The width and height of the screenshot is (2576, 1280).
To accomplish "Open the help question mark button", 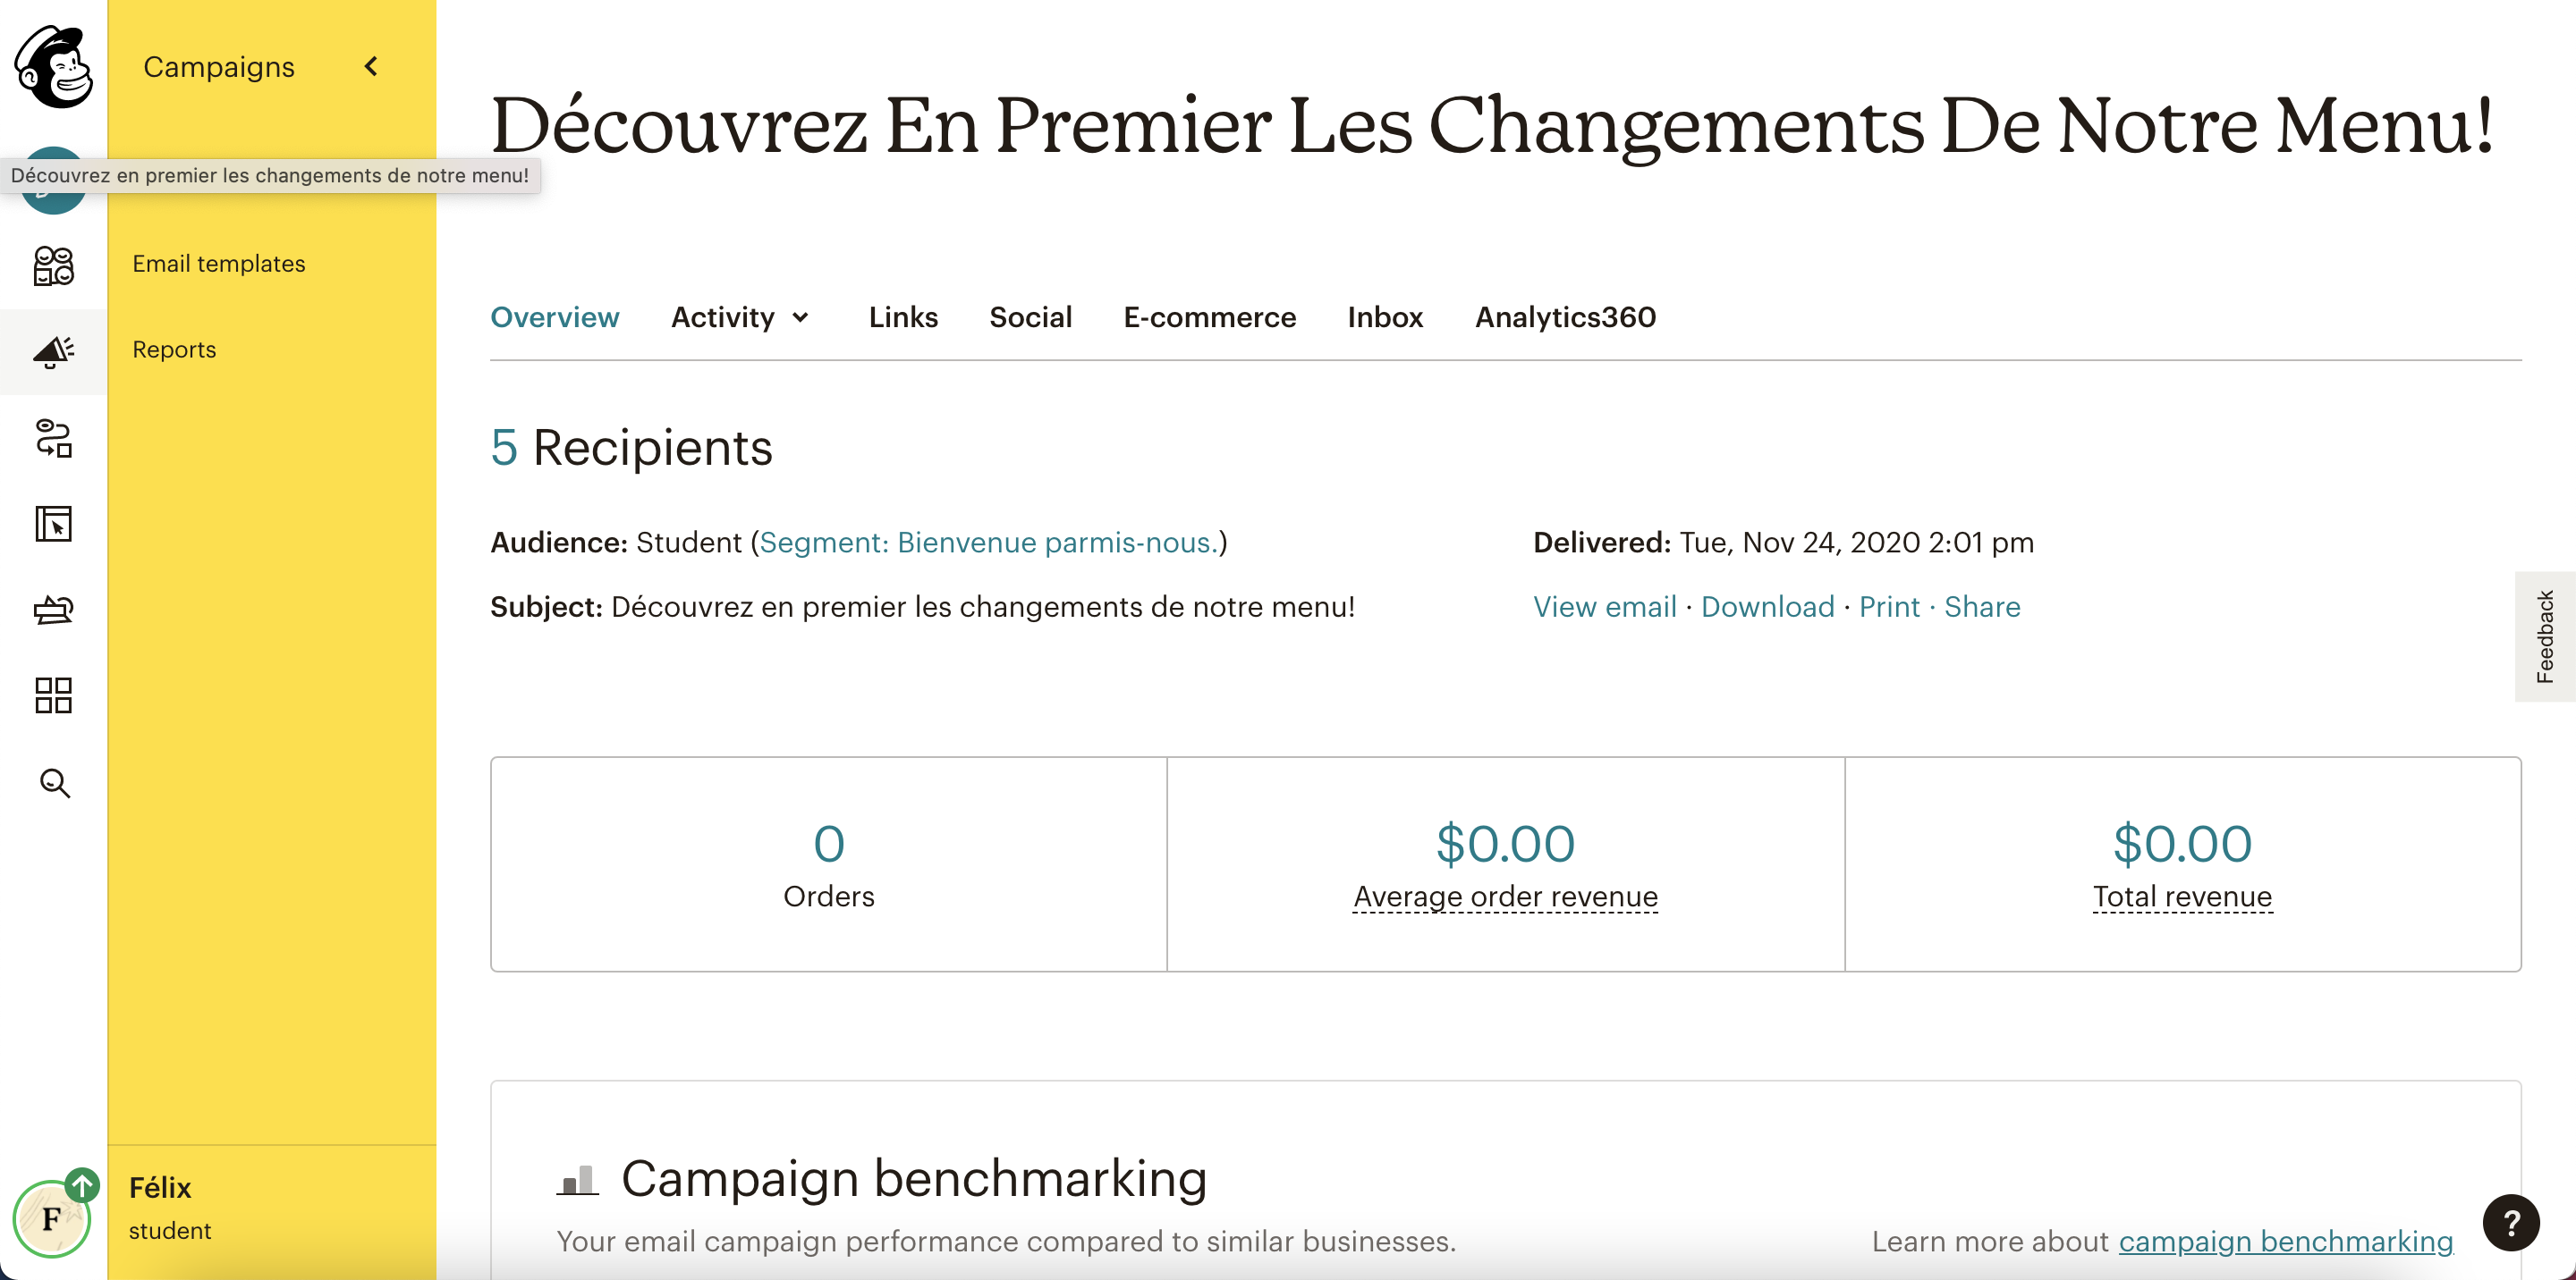I will click(x=2510, y=1221).
